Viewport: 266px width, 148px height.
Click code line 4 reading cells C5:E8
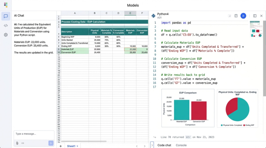(x=189, y=35)
